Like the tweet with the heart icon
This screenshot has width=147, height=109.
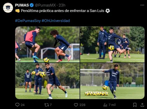click(76, 105)
